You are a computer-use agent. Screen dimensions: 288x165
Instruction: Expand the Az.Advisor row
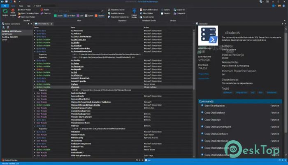(x=35, y=34)
